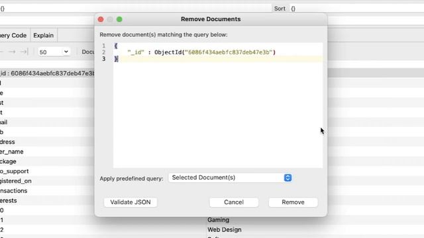Click the query JSON editor area
This screenshot has height=238, width=424.
tap(218, 105)
